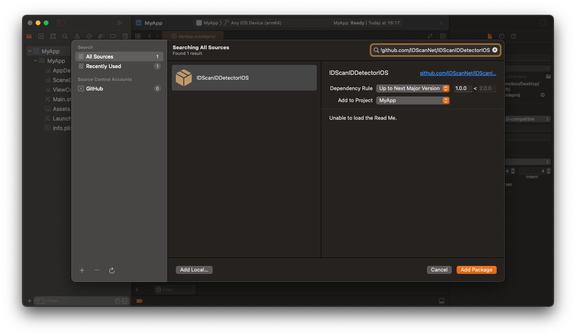Screen dimensions: 576x336
Task: Open the Dependency Rule dropdown
Action: coord(413,88)
